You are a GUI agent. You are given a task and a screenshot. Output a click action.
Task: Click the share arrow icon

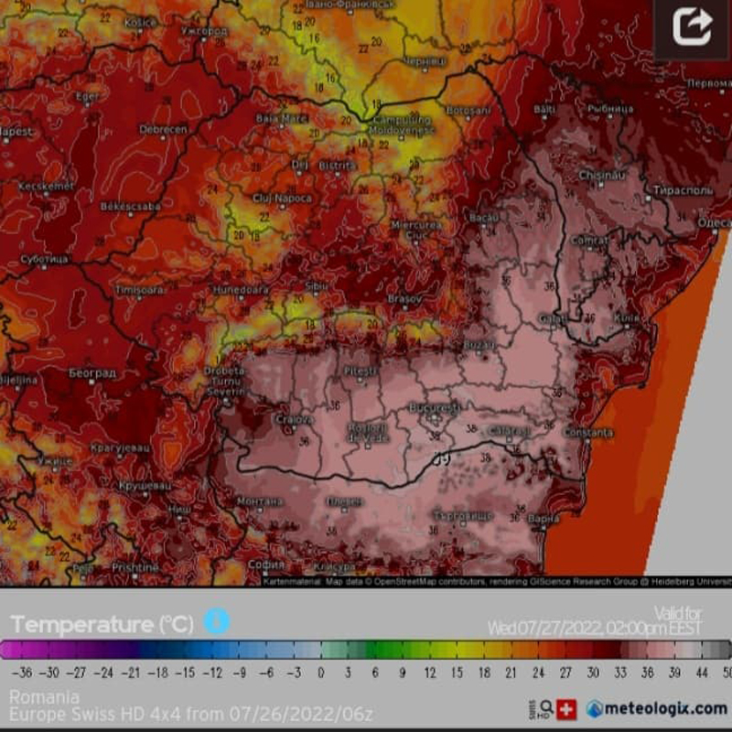(x=692, y=27)
